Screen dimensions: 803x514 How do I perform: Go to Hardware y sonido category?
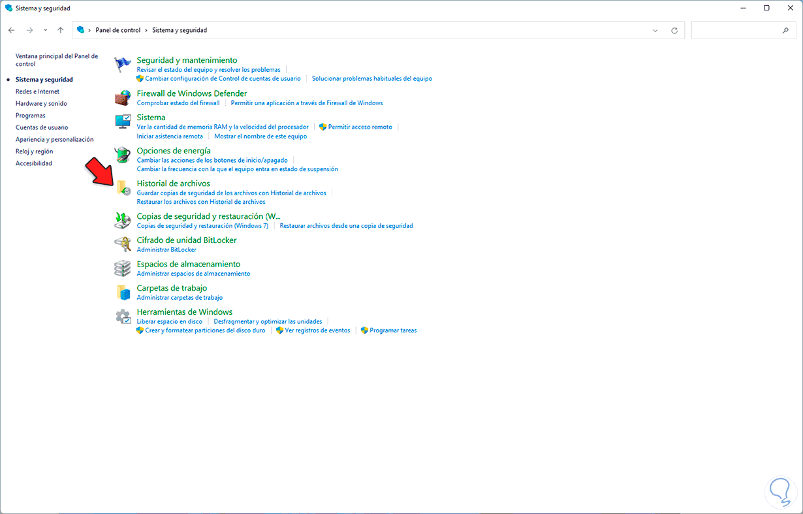pyautogui.click(x=41, y=103)
